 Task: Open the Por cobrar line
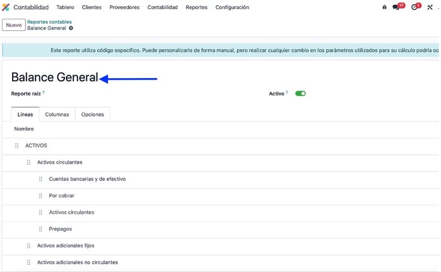61,196
